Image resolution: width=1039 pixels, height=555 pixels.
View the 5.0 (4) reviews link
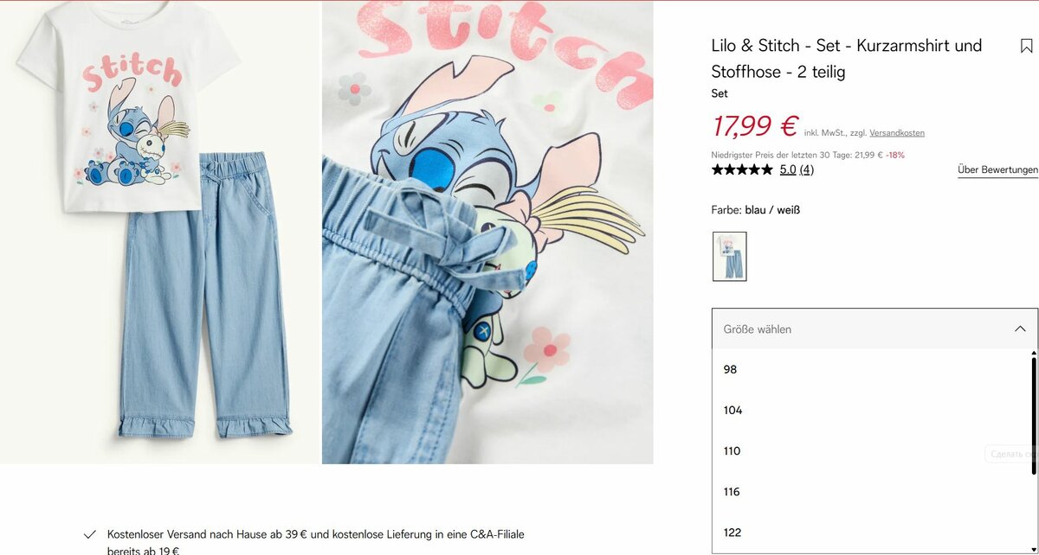point(797,169)
